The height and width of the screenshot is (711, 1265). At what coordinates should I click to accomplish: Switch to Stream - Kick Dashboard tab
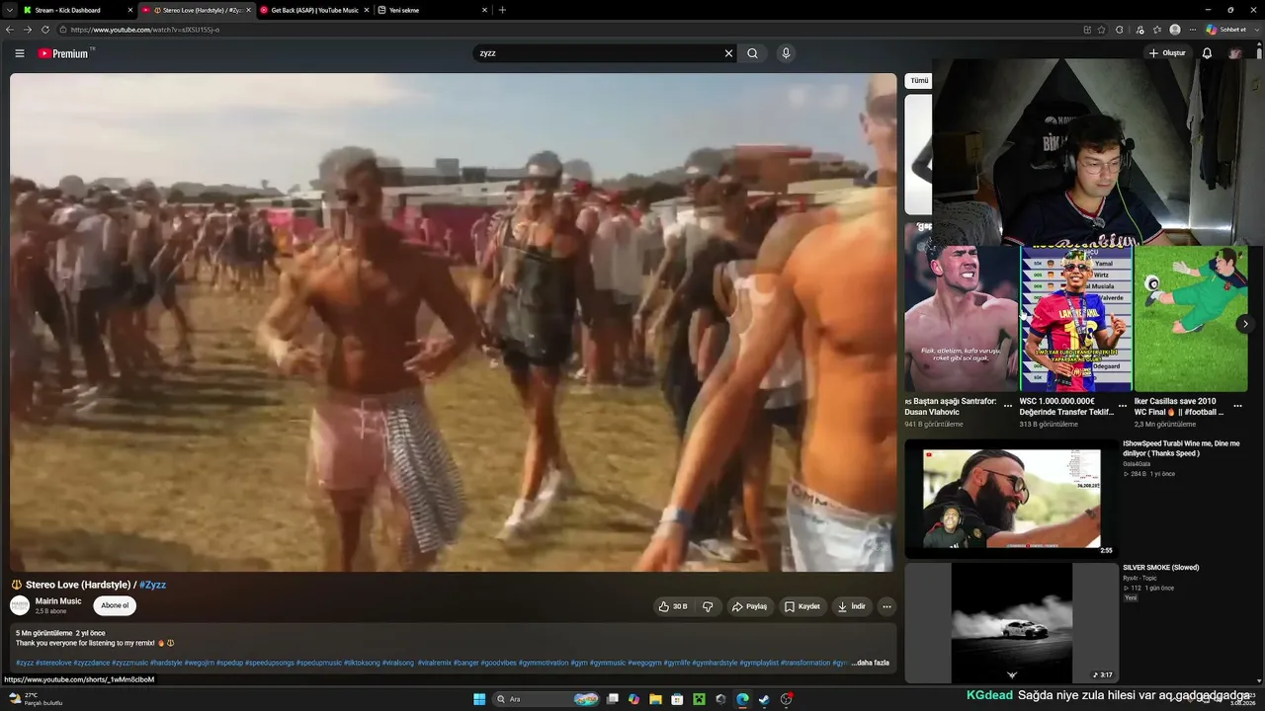(73, 10)
